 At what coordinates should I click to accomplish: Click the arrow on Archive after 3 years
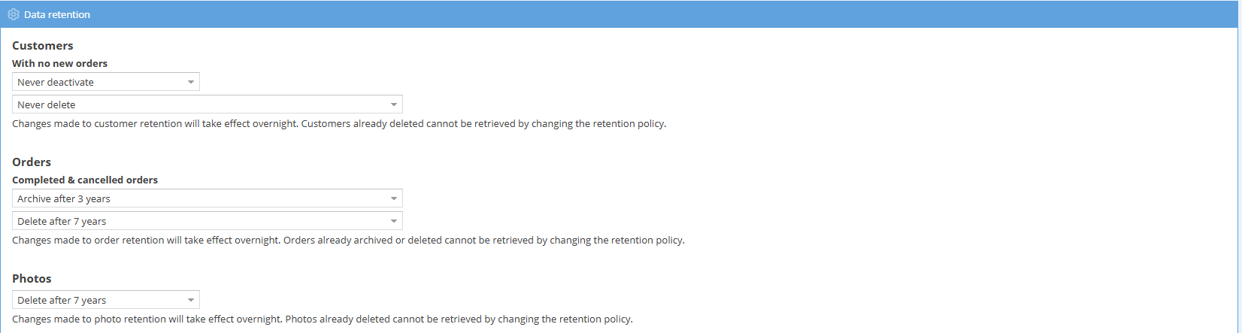tap(394, 198)
